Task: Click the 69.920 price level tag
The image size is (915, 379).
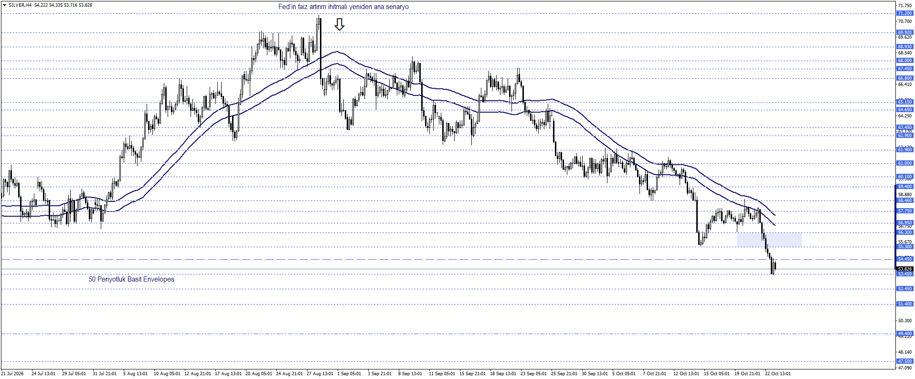Action: click(x=904, y=32)
